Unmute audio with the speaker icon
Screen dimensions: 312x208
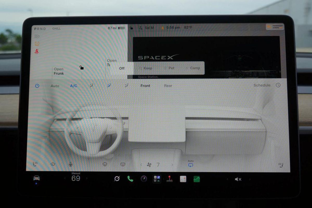238,179
